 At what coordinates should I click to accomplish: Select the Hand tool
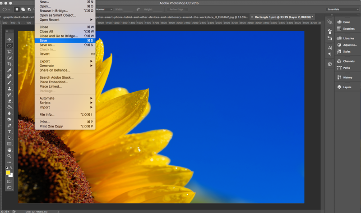pos(9,150)
